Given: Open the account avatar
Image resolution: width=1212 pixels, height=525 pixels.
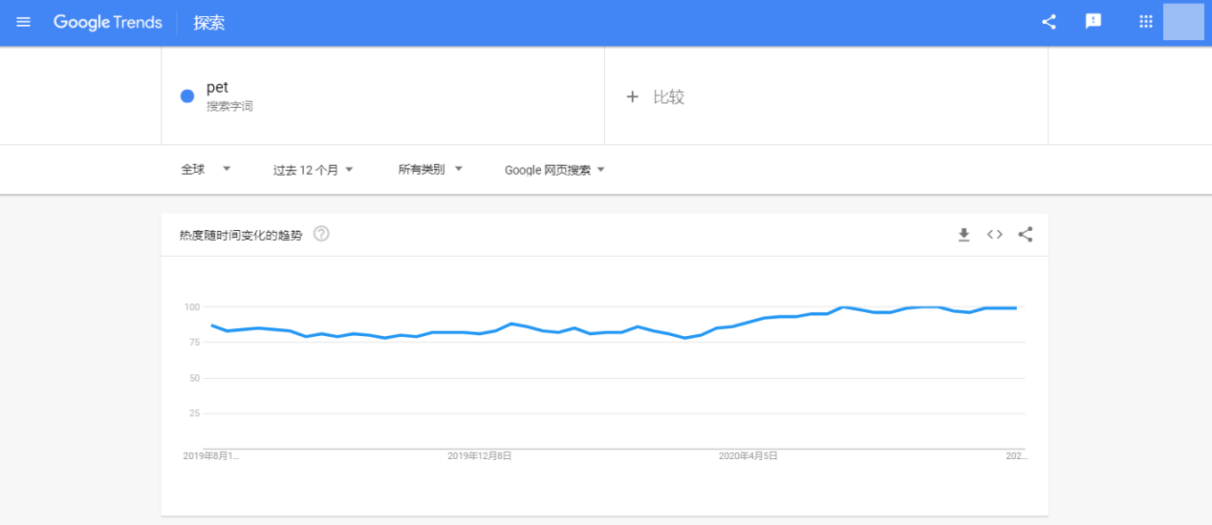Looking at the screenshot, I should point(1183,21).
